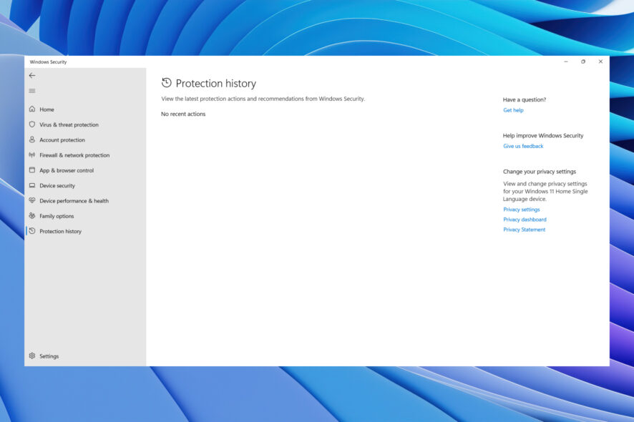Toggle the hamburger navigation menu
634x422 pixels.
32,91
